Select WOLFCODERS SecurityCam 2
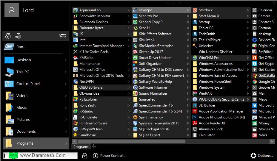Image resolution: width=277 pixels, height=161 pixels. click(221, 99)
